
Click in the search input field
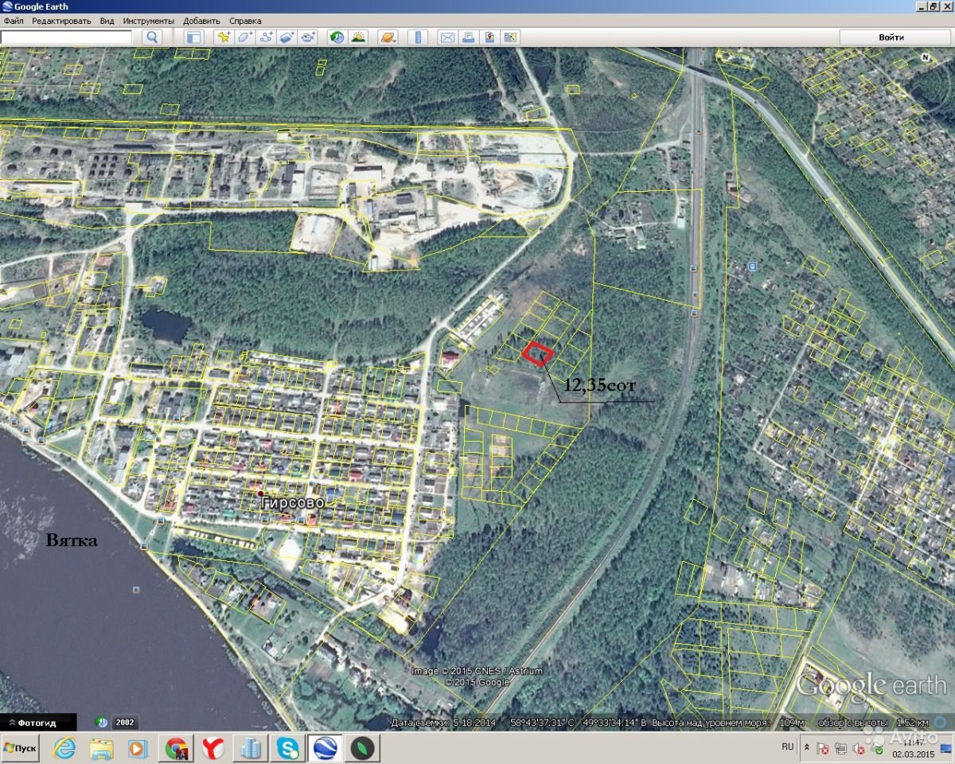click(x=67, y=37)
